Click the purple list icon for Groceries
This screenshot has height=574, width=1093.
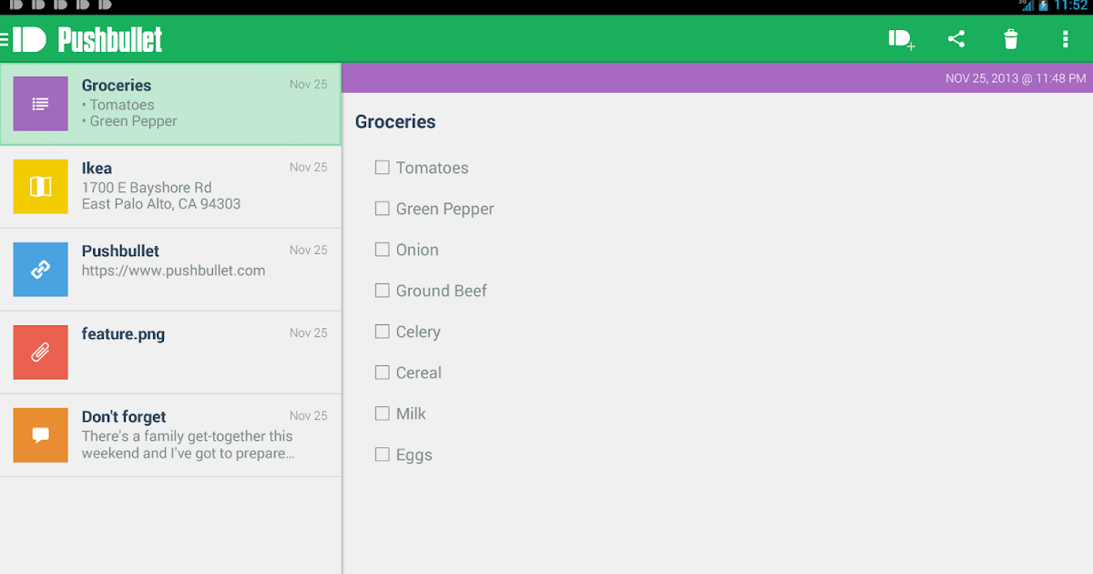(x=40, y=104)
